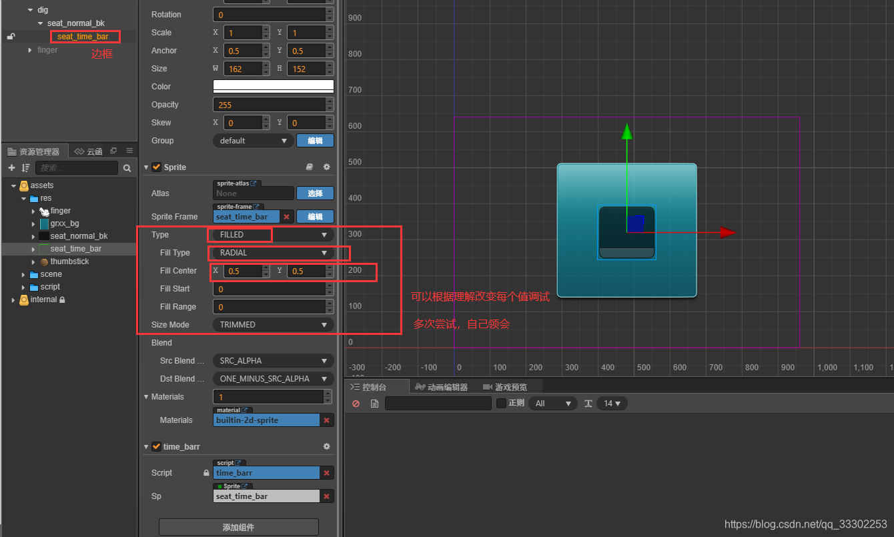Screen dimensions: 894x537
Task: Click the asset search magnifier icon
Action: [x=127, y=169]
